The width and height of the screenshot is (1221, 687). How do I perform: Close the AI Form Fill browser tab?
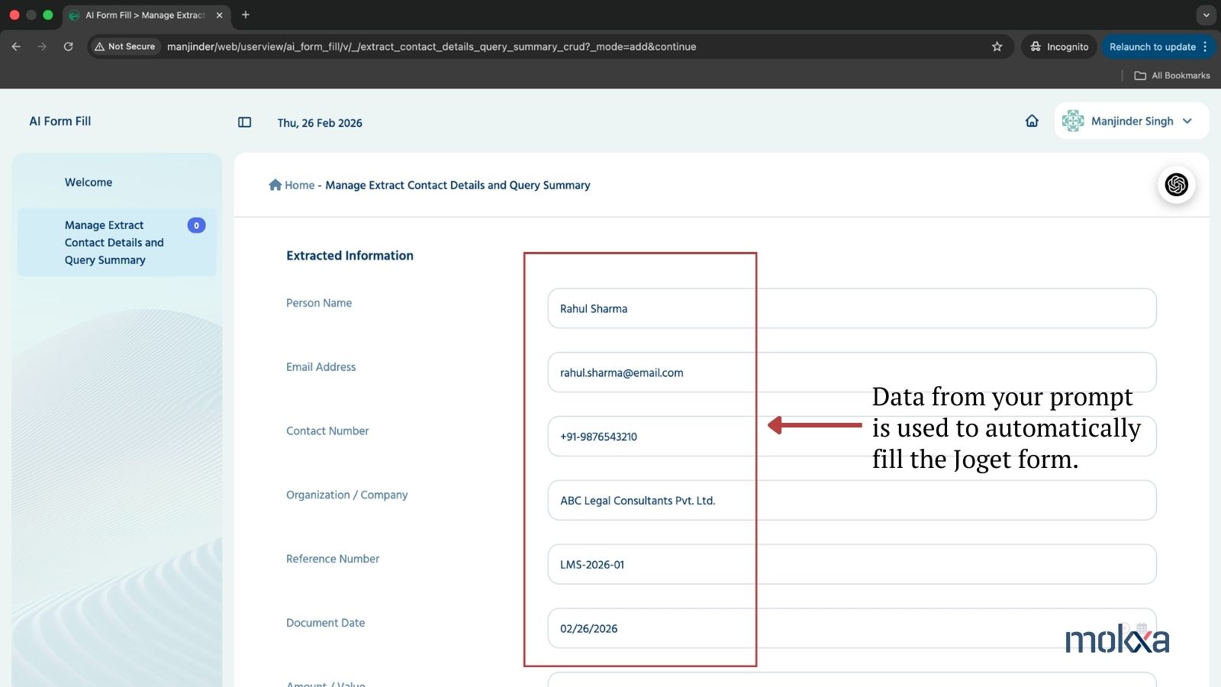(219, 15)
